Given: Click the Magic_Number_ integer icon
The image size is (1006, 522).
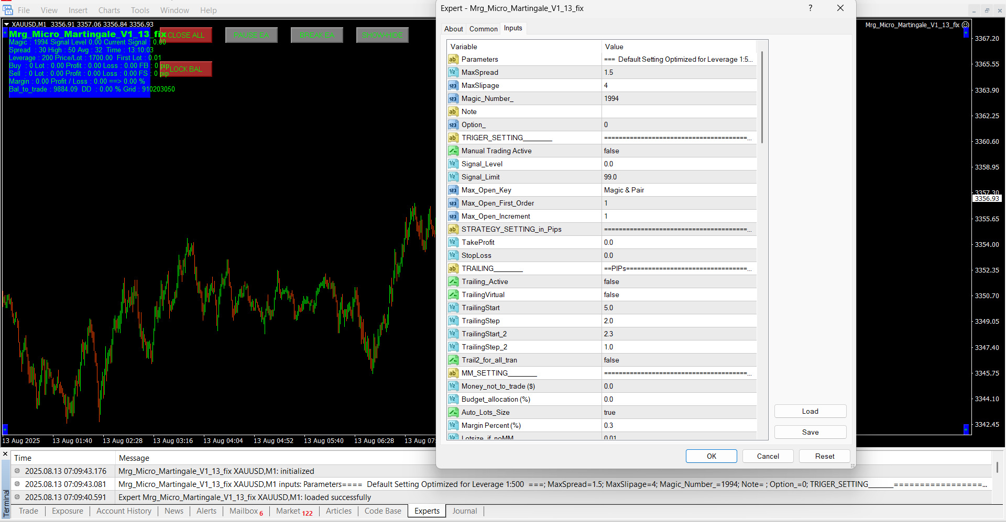Looking at the screenshot, I should click(453, 98).
